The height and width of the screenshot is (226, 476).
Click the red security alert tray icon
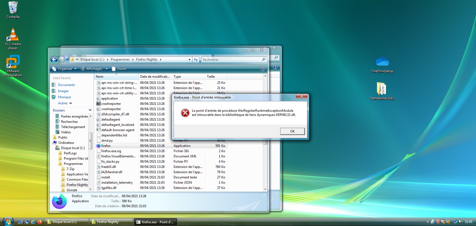coord(438,222)
